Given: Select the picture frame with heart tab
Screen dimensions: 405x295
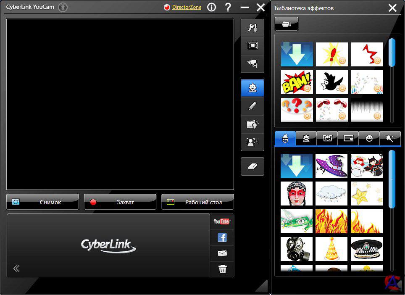Looking at the screenshot, I should pos(348,138).
